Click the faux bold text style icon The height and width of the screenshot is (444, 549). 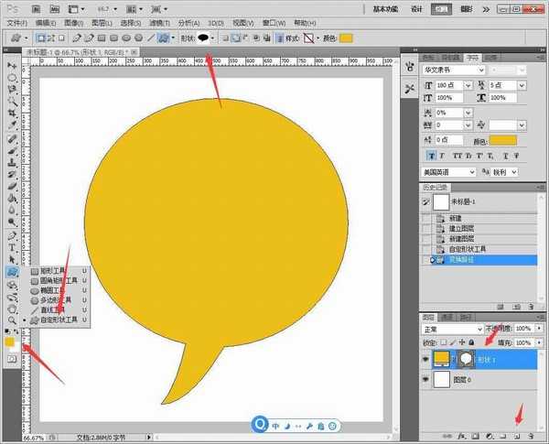pos(430,156)
